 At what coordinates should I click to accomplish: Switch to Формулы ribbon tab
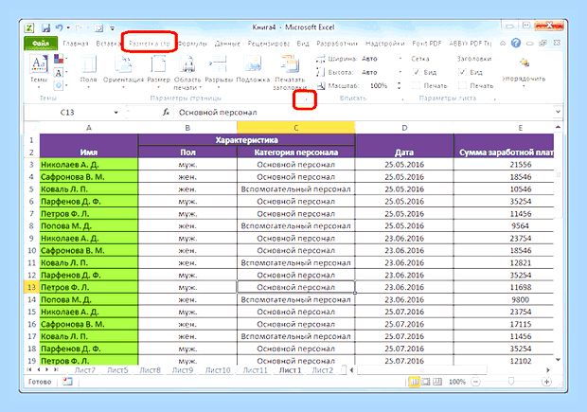click(193, 44)
